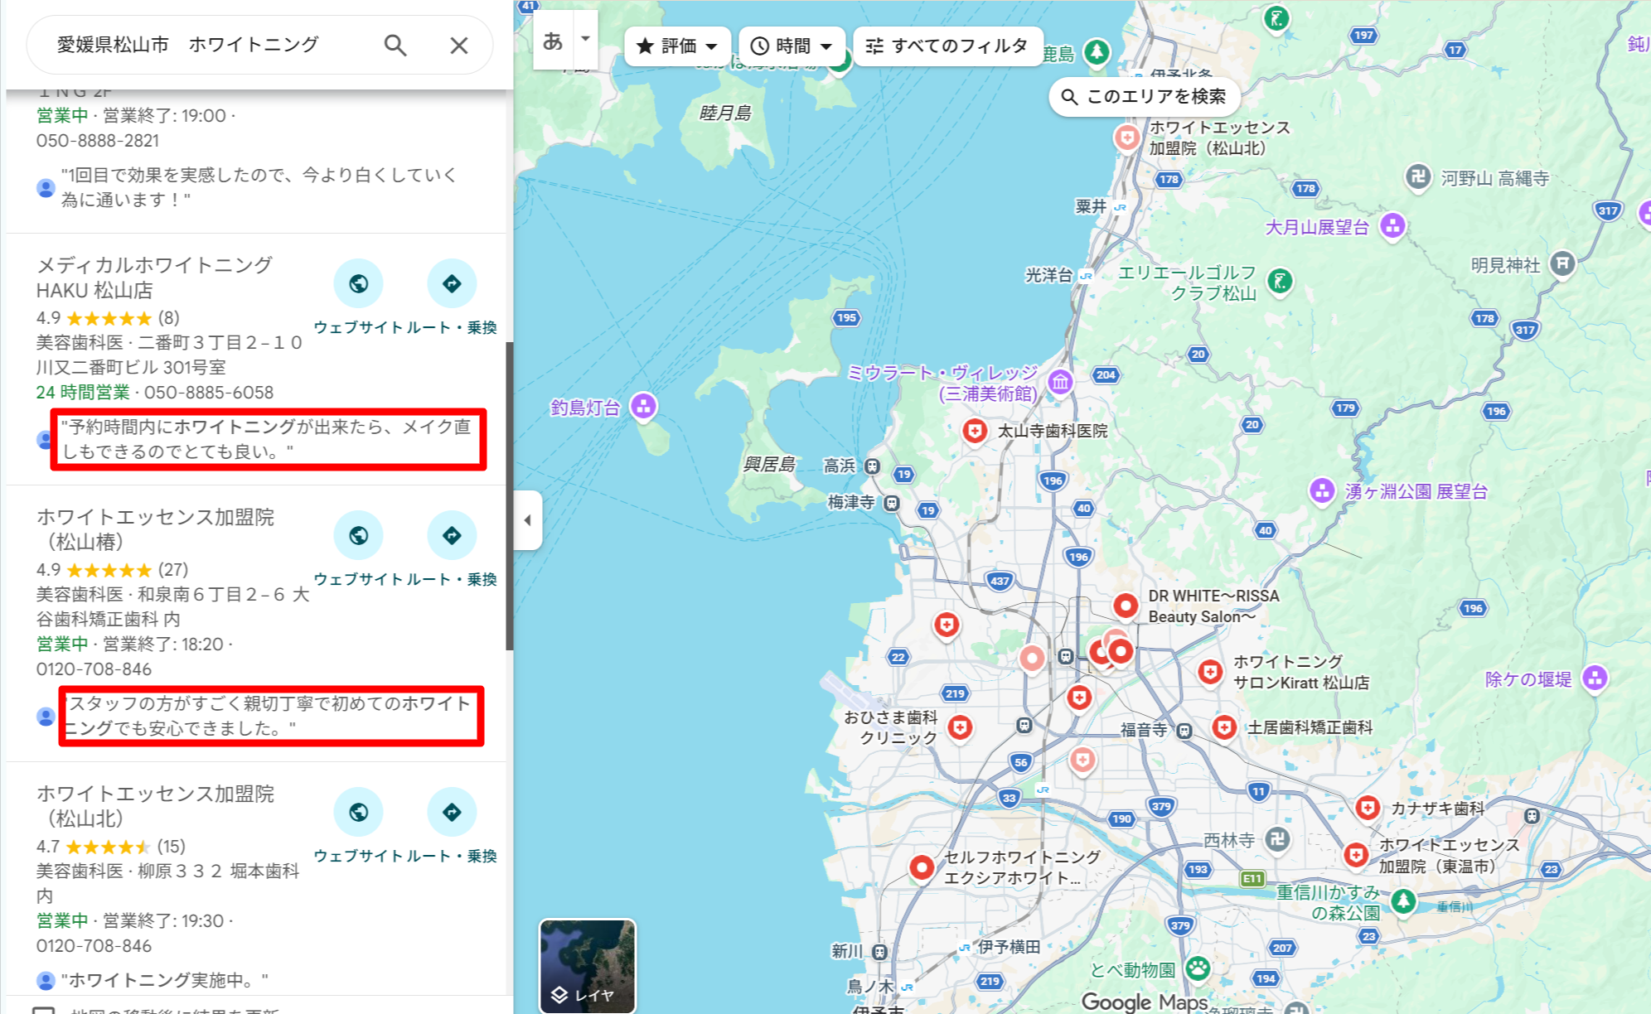Click the ミウラート・ヴィレッジ museum icon
The width and height of the screenshot is (1651, 1014).
pyautogui.click(x=1060, y=382)
